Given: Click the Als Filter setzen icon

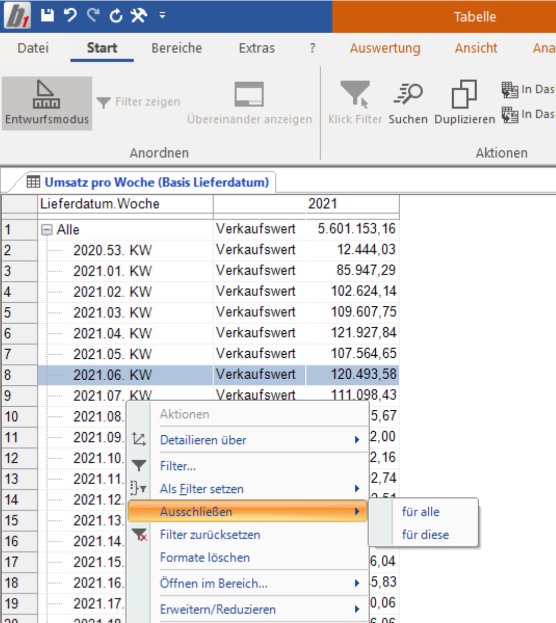Looking at the screenshot, I should click(x=138, y=488).
